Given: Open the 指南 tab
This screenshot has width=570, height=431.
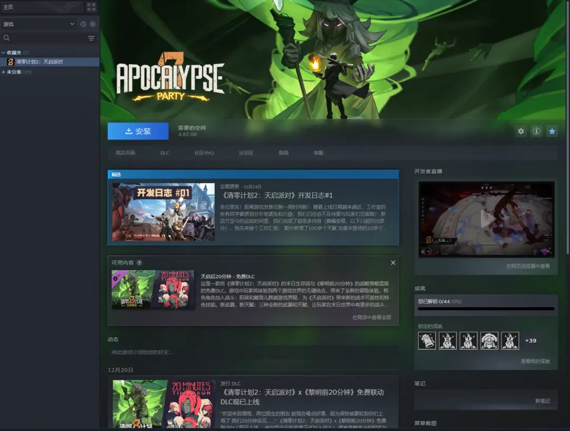Looking at the screenshot, I should pyautogui.click(x=283, y=153).
